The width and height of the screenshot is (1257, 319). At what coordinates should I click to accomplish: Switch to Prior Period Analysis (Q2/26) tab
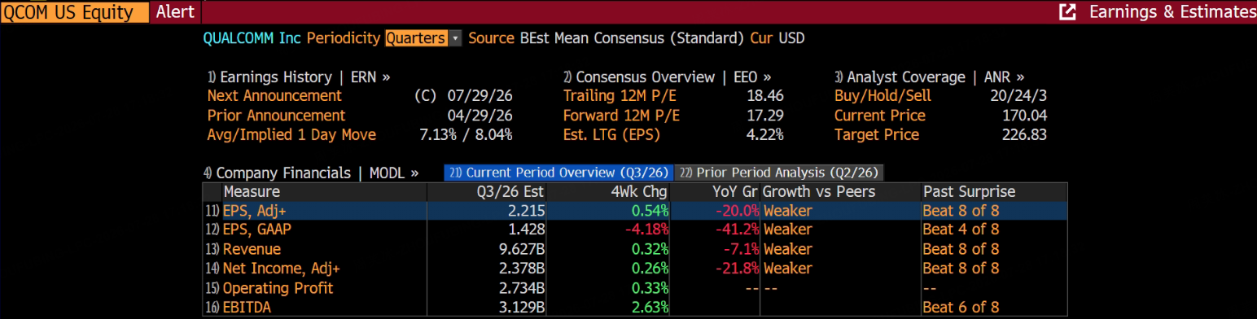(x=780, y=173)
